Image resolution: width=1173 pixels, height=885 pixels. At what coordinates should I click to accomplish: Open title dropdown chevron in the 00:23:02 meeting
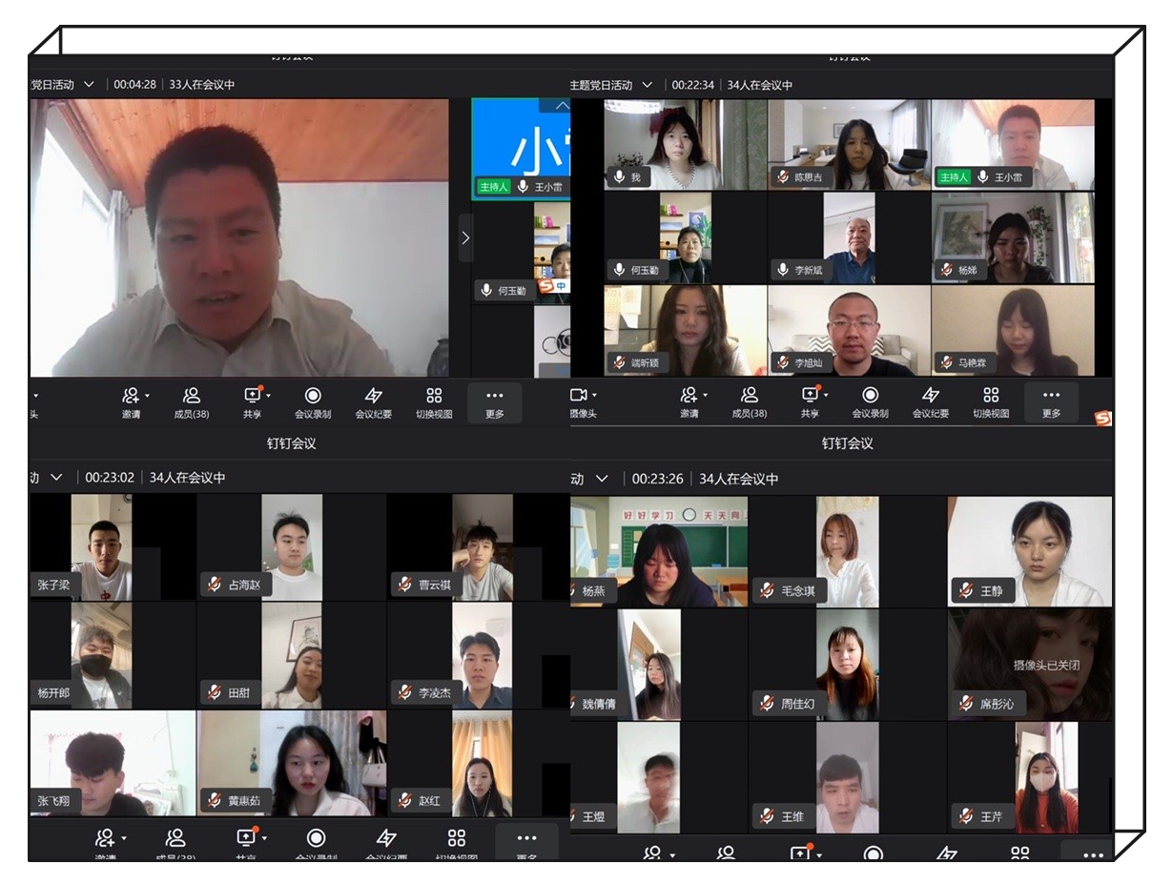click(x=56, y=477)
